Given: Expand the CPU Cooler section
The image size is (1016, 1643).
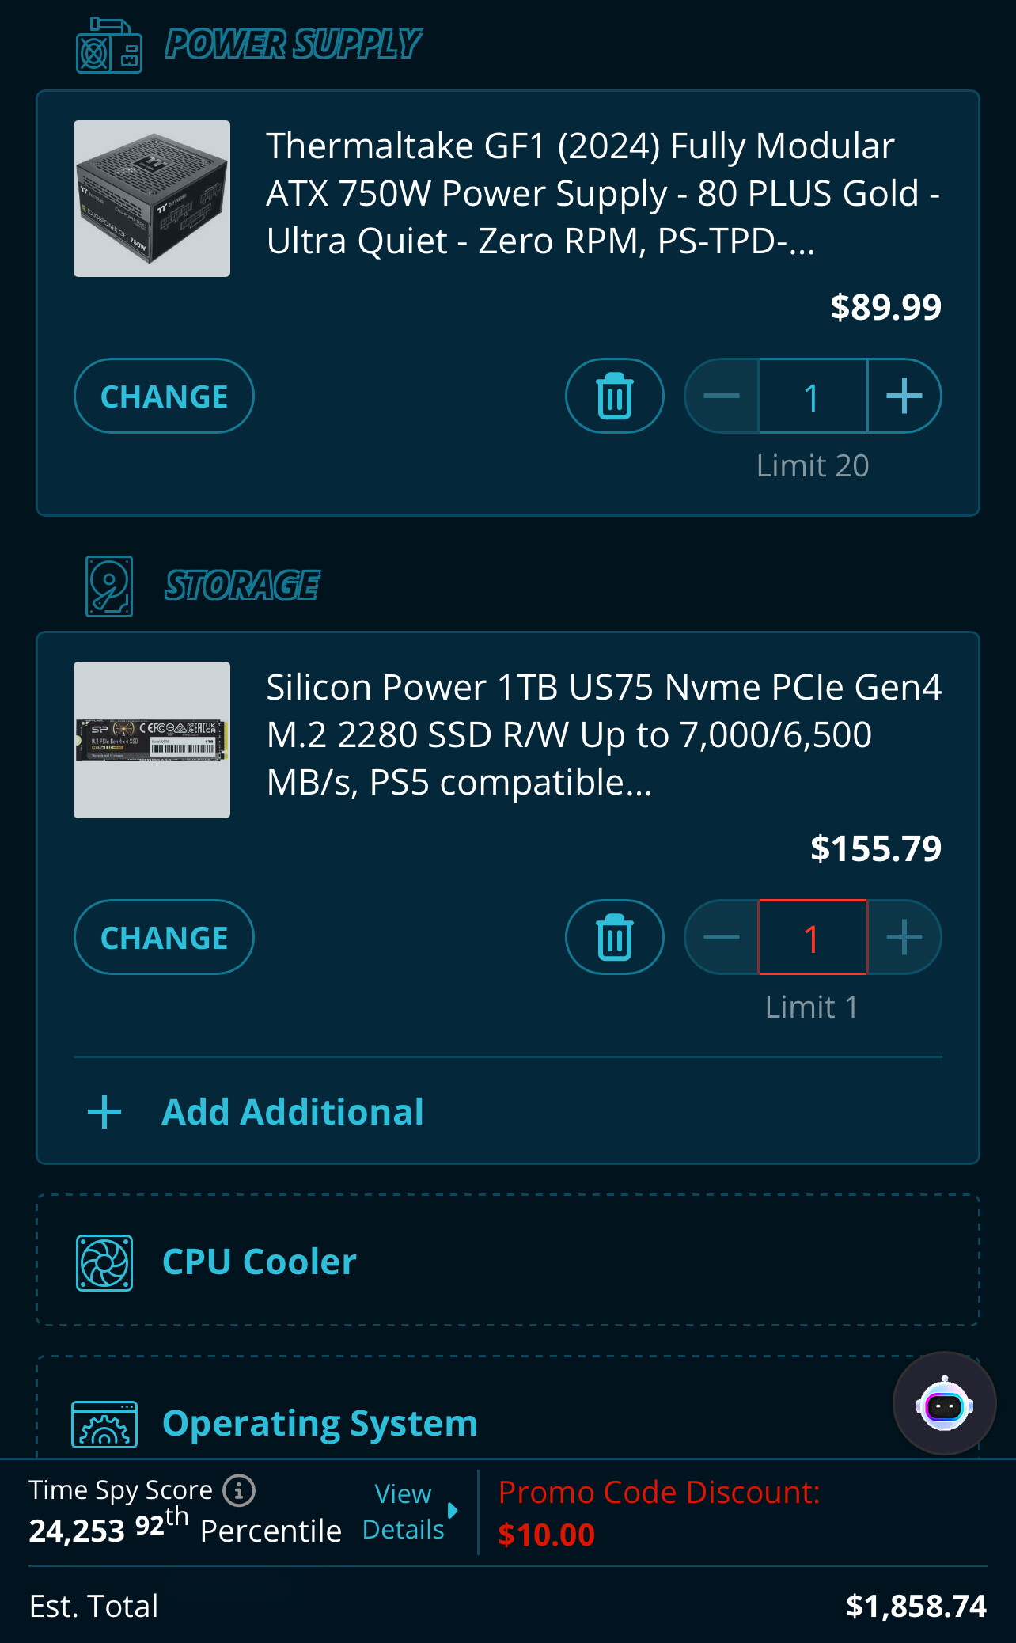Looking at the screenshot, I should [506, 1261].
